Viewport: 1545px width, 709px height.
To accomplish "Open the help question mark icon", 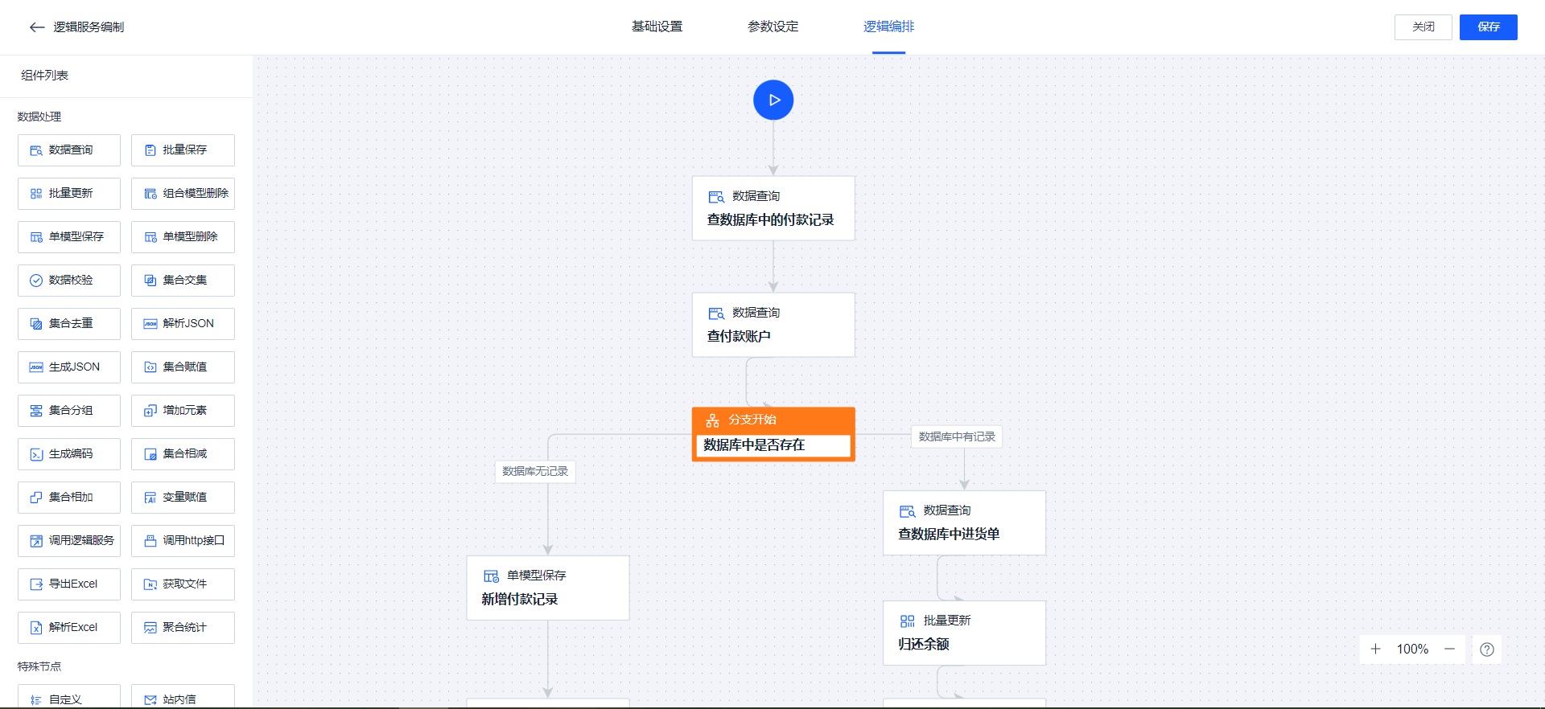I will [1487, 650].
